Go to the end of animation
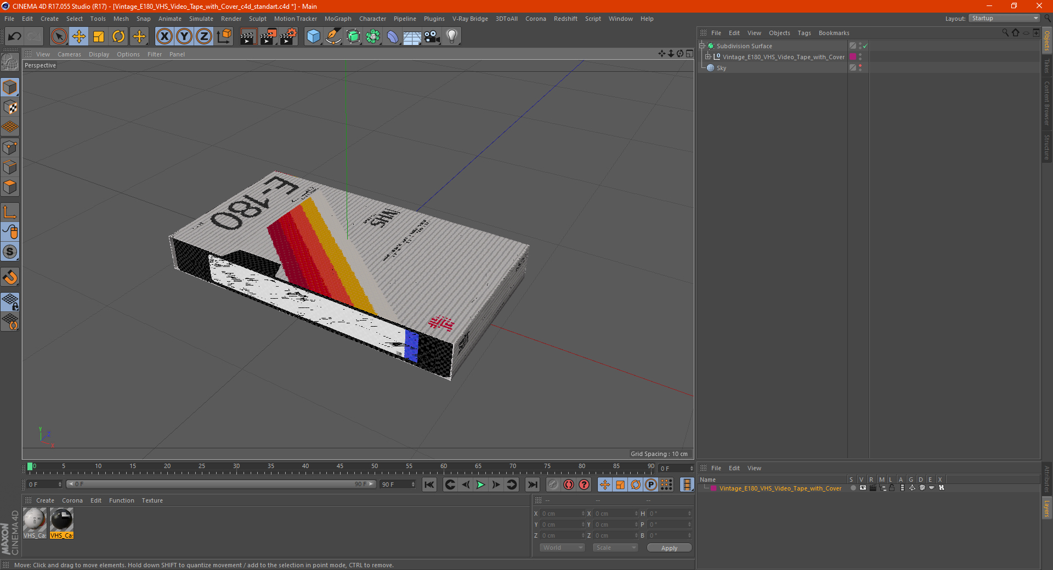This screenshot has height=570, width=1053. (532, 485)
